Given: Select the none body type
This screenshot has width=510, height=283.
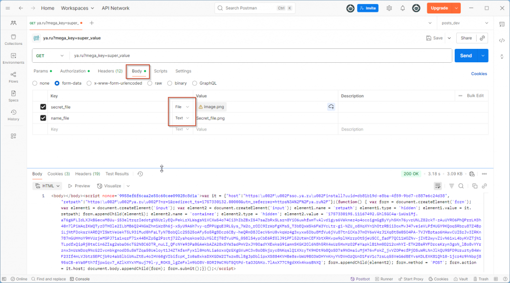Looking at the screenshot, I should [x=35, y=83].
